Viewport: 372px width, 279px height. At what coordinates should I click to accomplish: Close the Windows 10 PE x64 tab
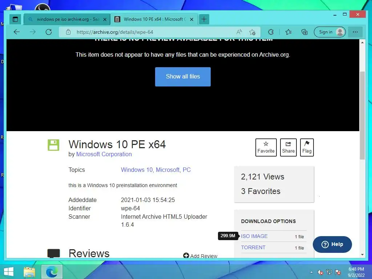point(192,20)
